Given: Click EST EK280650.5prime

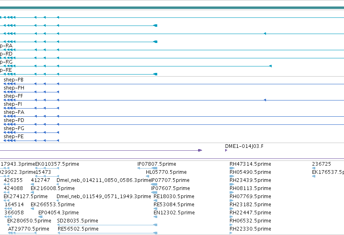Looking at the screenshot, I should click(x=29, y=221).
